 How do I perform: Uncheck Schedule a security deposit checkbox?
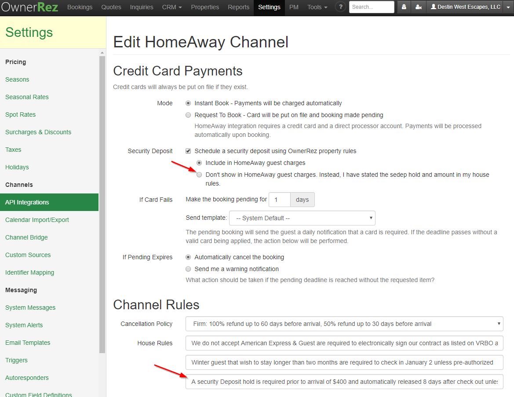[188, 151]
